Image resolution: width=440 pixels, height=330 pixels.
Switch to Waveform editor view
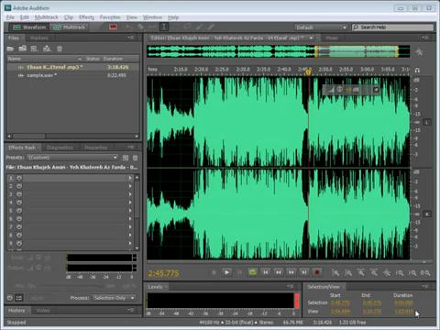click(29, 27)
